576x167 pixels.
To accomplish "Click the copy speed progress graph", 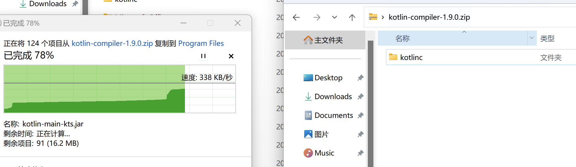I will (120, 89).
